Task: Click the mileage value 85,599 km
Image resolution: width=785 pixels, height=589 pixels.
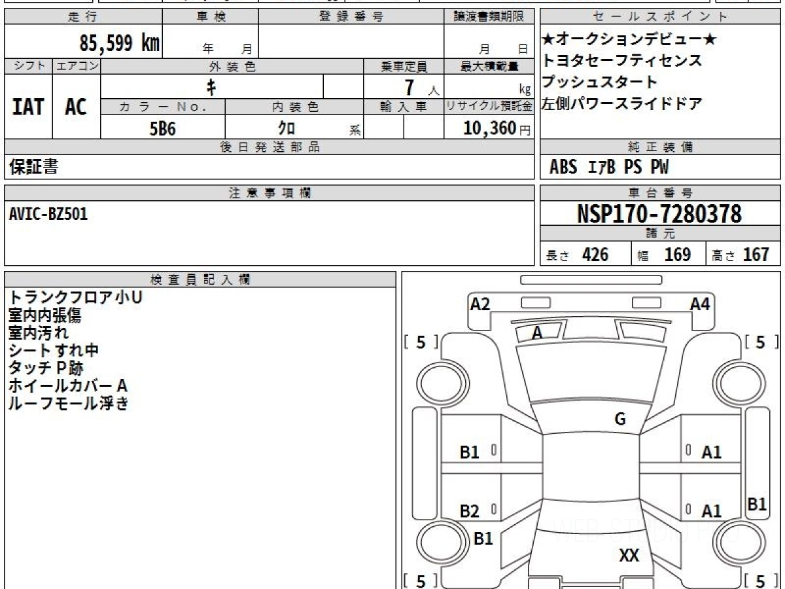Action: click(120, 44)
